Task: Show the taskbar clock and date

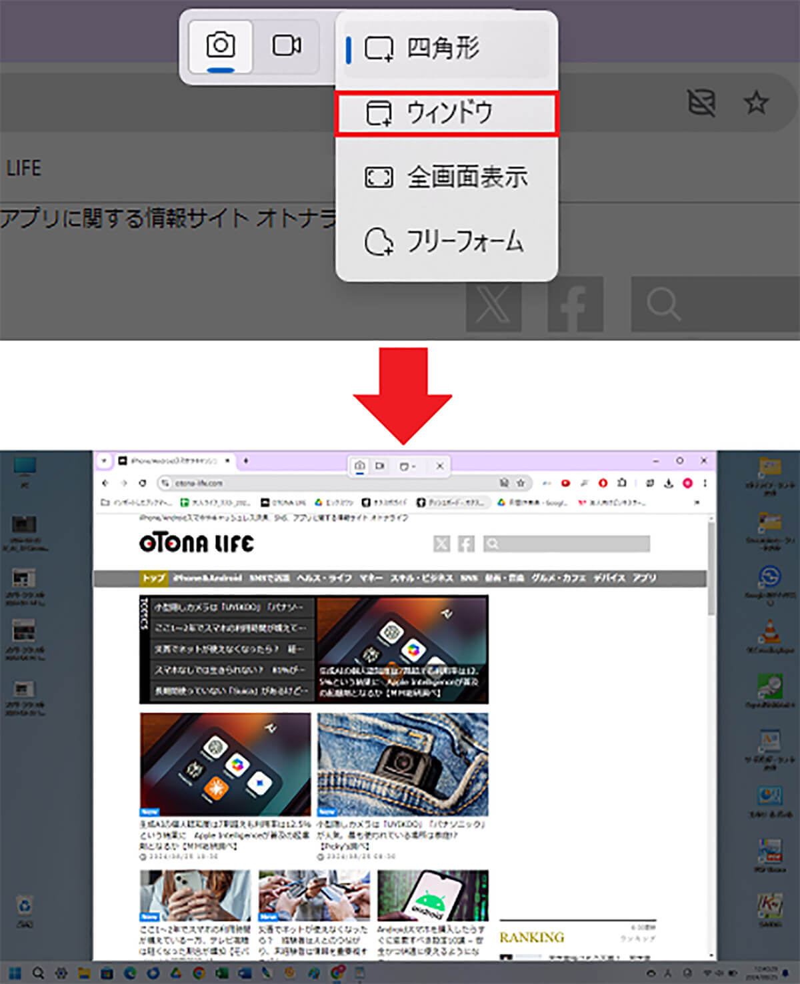Action: [x=762, y=973]
